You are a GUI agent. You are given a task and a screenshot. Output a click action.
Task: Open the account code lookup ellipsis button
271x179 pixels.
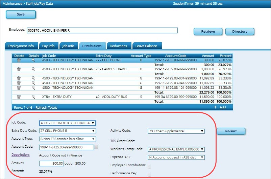pyautogui.click(x=96, y=147)
